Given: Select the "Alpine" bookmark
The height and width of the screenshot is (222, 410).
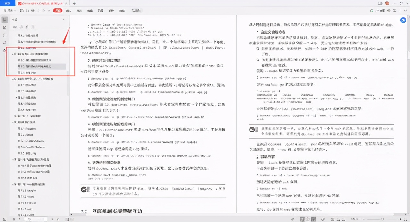Looking at the screenshot, I should click(x=25, y=135).
